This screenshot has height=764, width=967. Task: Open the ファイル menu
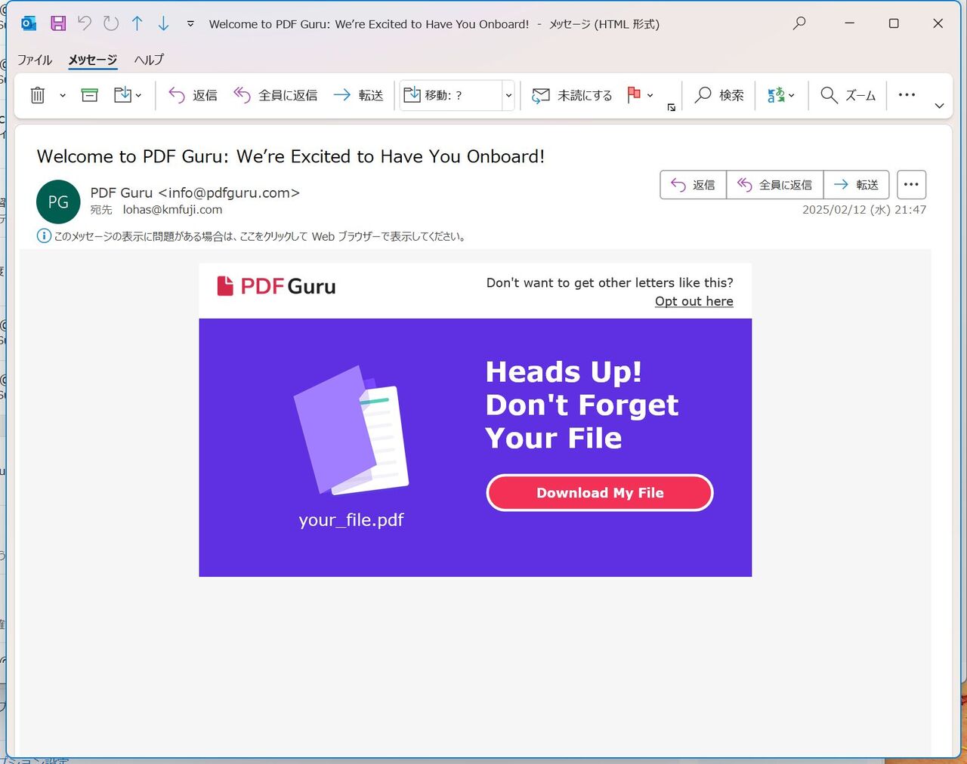35,60
